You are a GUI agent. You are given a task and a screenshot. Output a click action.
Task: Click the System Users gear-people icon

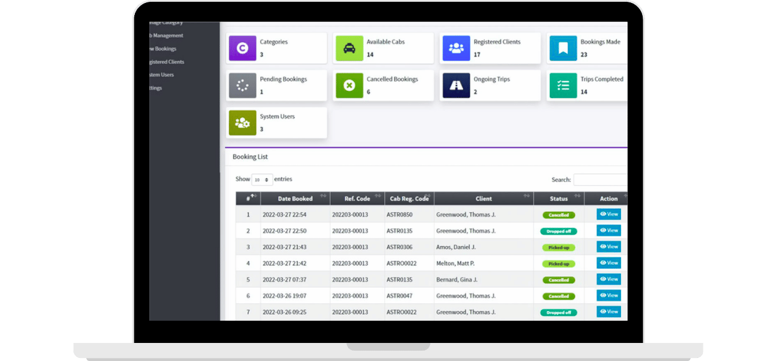point(243,123)
